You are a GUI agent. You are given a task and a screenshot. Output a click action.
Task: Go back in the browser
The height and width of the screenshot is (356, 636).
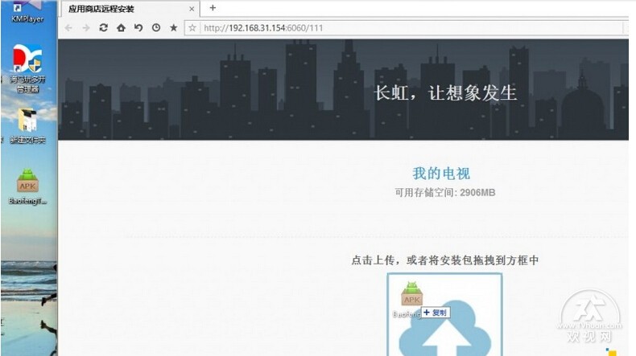point(68,27)
